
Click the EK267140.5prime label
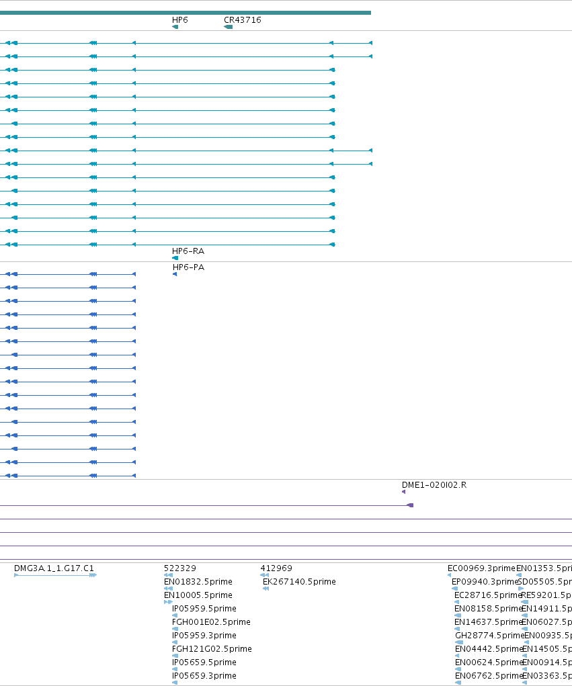click(299, 582)
